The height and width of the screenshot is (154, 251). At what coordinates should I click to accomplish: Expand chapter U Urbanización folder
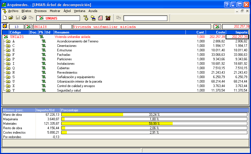coord(8,81)
